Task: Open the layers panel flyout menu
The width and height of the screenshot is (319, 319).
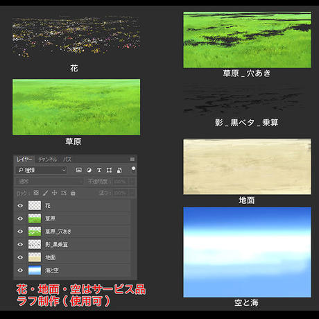Action: pos(132,159)
